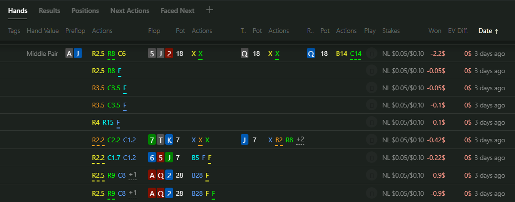Toggle sort direction on Date column
The height and width of the screenshot is (202, 515).
point(488,31)
